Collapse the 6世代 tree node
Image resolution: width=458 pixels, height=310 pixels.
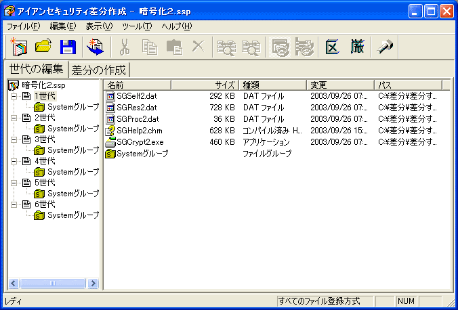point(14,204)
